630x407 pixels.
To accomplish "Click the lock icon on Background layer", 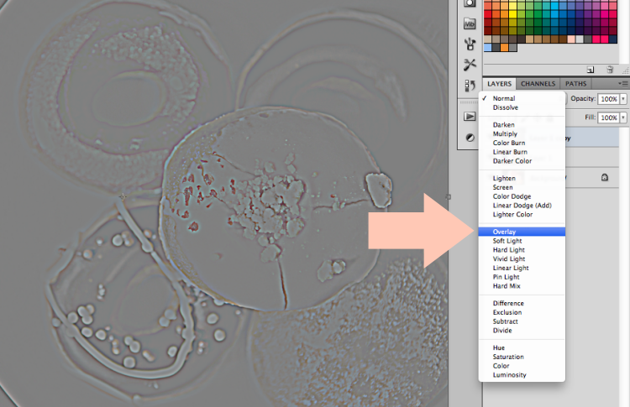I will coord(605,177).
